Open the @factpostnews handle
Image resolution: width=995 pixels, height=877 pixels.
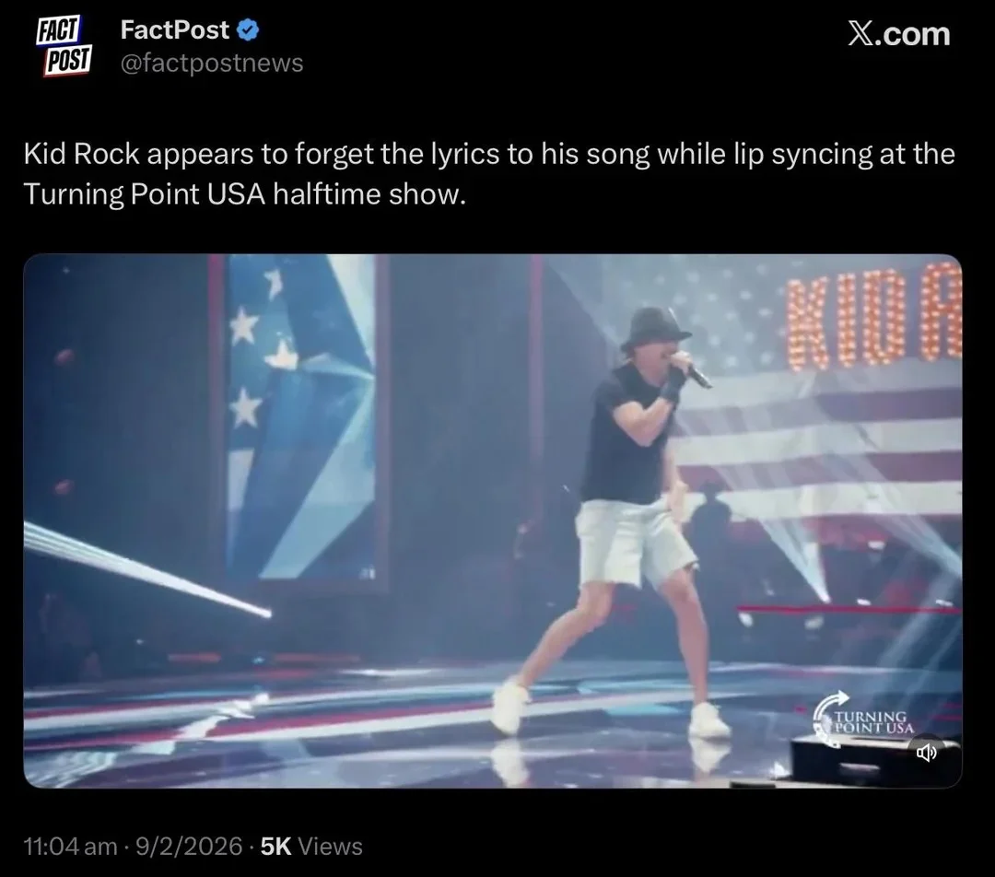211,63
